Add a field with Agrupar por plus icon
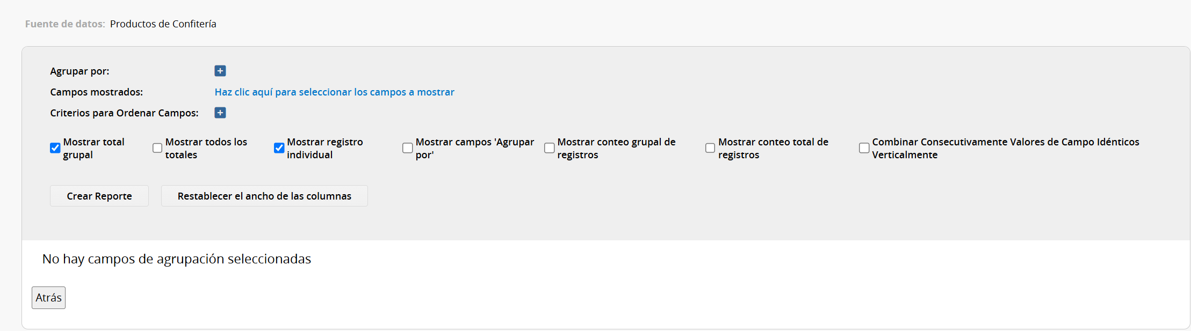This screenshot has height=331, width=1191. click(x=220, y=71)
